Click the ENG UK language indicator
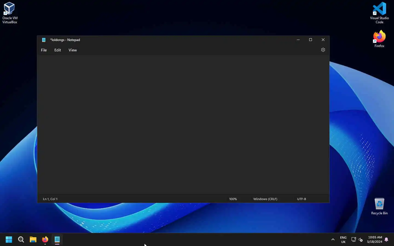 pos(343,240)
